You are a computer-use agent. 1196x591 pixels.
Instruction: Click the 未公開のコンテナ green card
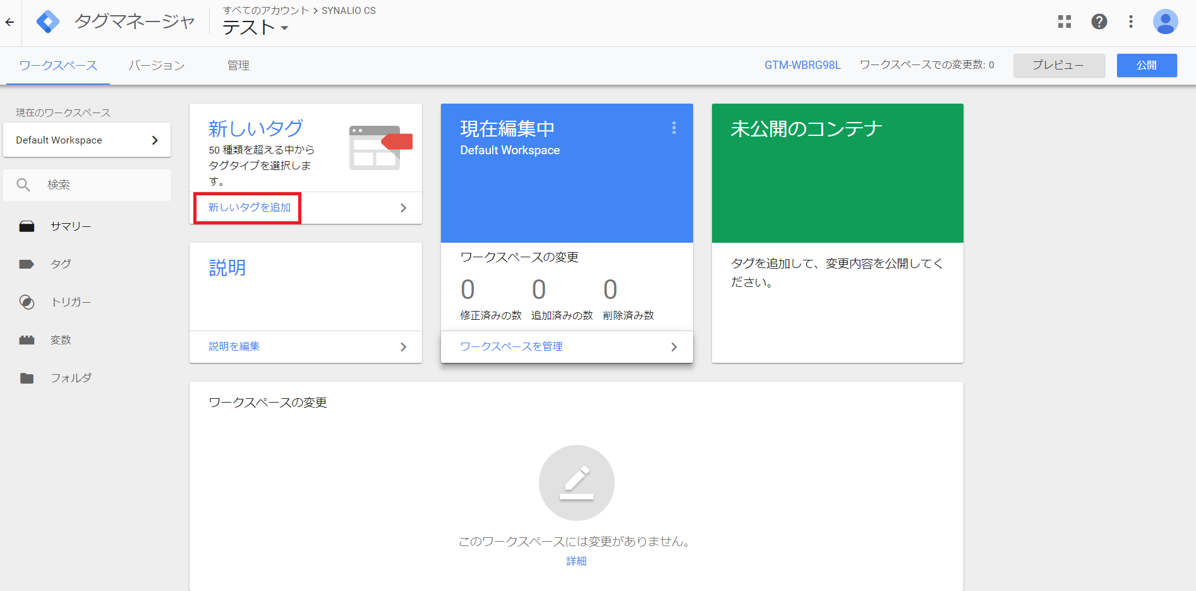click(x=838, y=173)
